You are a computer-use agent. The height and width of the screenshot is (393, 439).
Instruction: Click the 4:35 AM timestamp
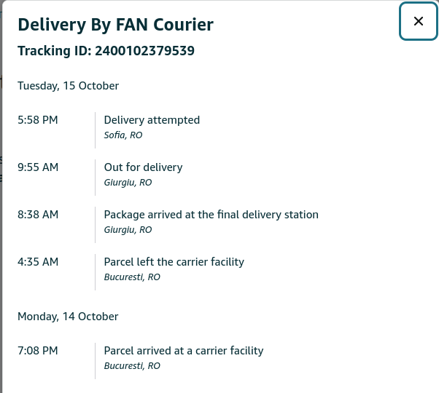click(x=38, y=262)
